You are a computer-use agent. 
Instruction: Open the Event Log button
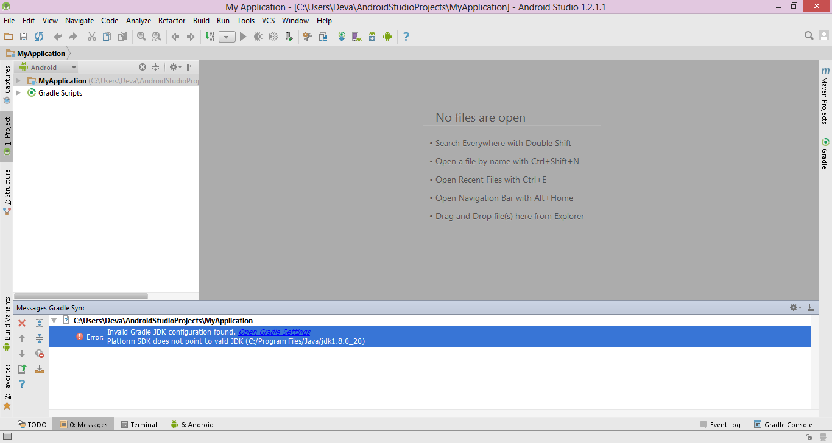tap(720, 425)
